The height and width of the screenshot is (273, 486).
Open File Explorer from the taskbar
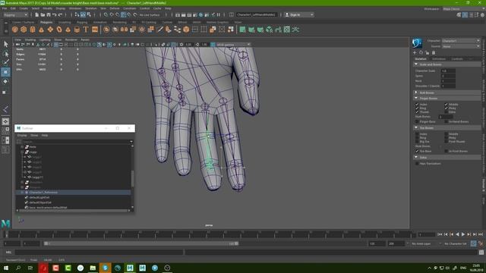93,268
